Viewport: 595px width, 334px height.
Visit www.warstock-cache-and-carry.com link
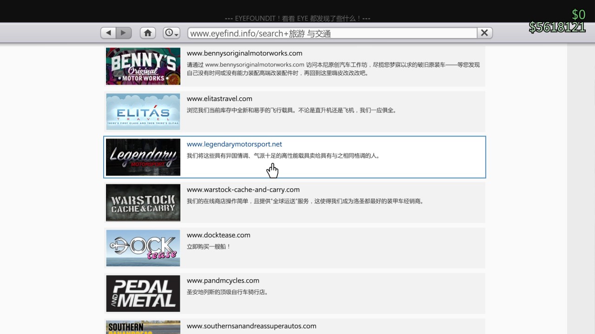(x=243, y=189)
